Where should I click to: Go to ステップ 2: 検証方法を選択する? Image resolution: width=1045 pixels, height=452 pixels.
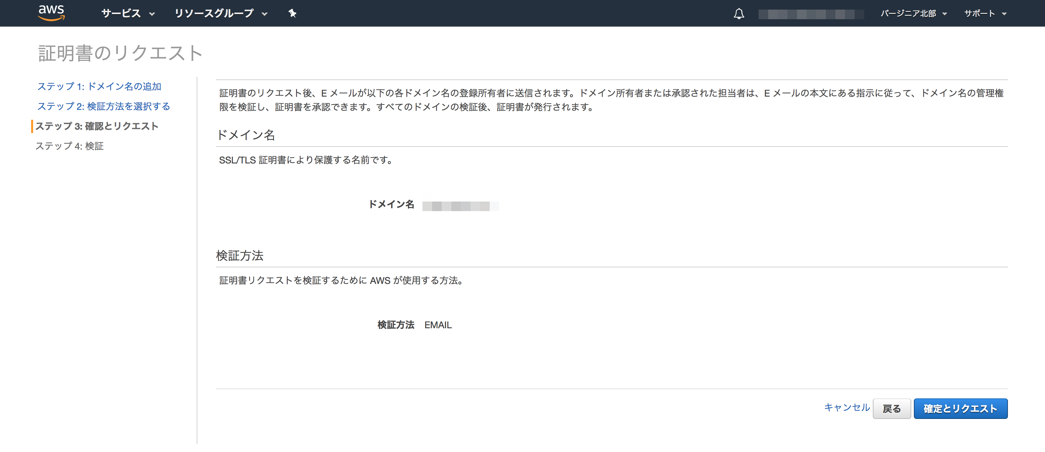[103, 106]
